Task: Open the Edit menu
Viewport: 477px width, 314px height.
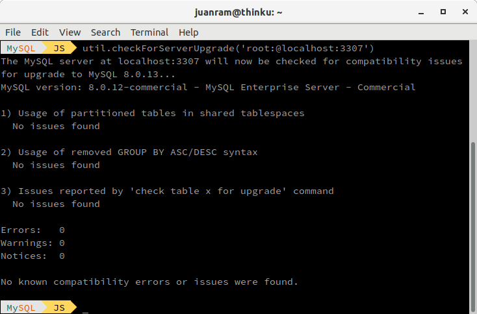Action: (x=40, y=32)
